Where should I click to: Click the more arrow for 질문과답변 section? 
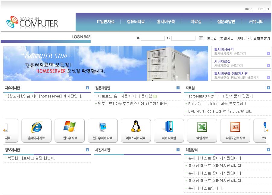(x=178, y=88)
